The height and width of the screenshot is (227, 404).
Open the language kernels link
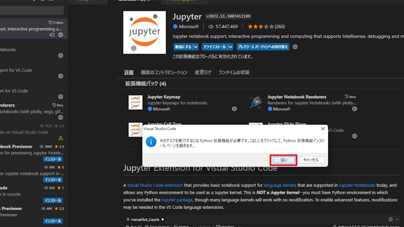(x=280, y=185)
